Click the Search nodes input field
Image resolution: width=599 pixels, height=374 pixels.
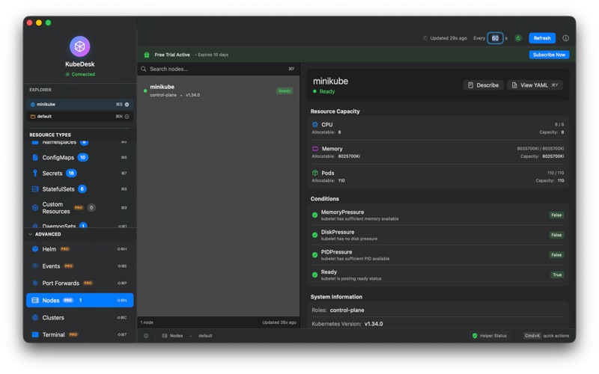point(218,69)
